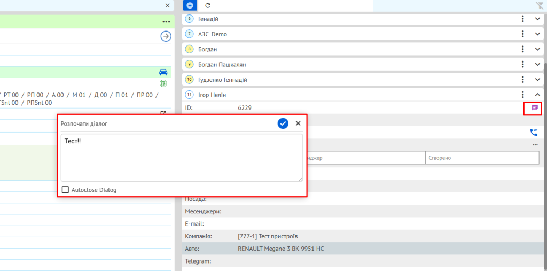Click the search field beside refresh icon

294,5
